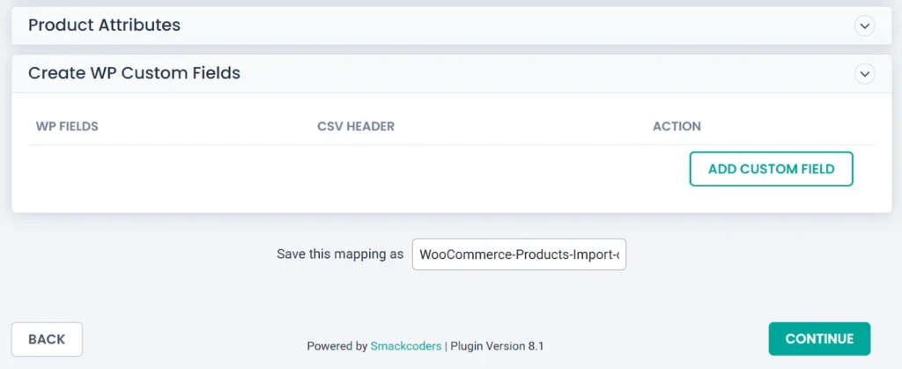Click the Create WP Custom Fields title
Screen dimensions: 902x369
coord(134,73)
